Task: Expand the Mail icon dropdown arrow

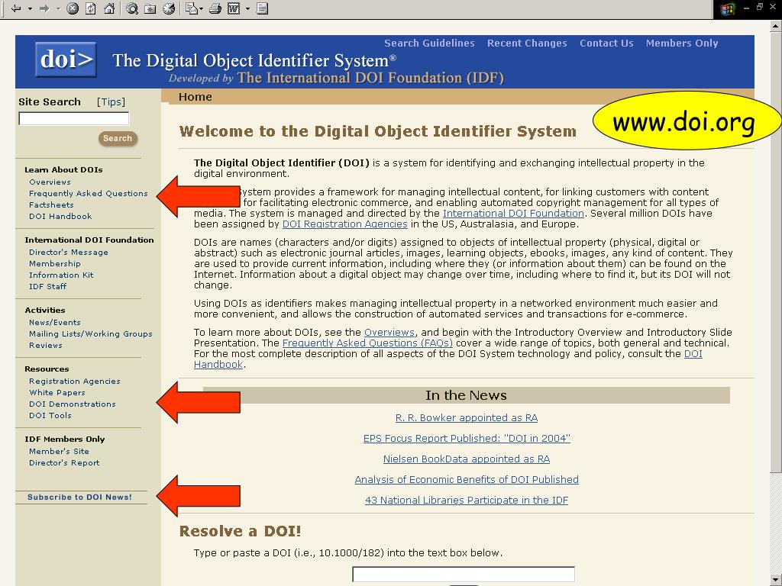Action: [201, 9]
